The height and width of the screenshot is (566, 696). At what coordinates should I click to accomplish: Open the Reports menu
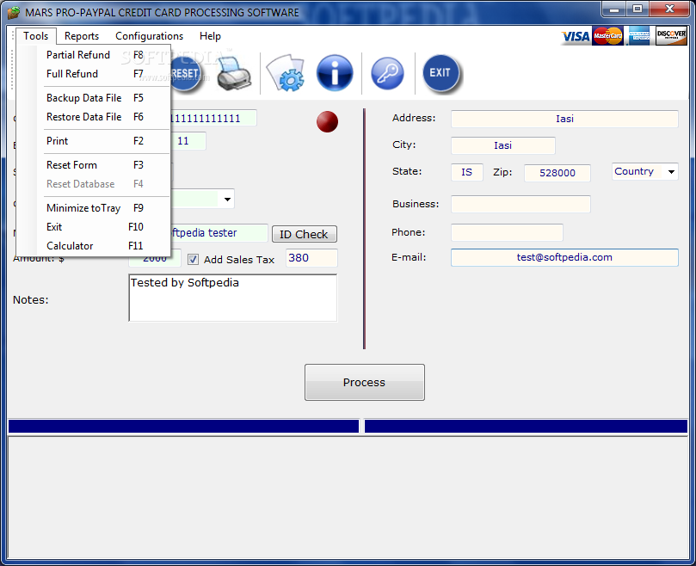82,36
